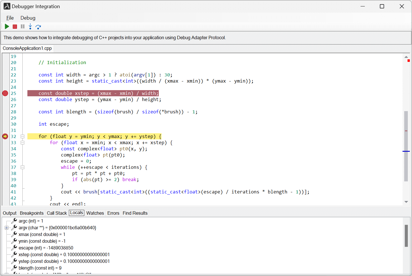The image size is (412, 276).
Task: Click the 'const double ystep' code line
Action: [100, 100]
